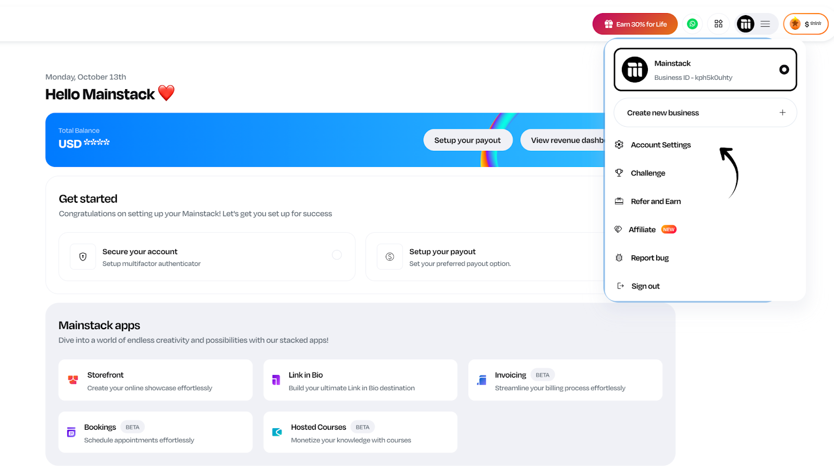Open the Storefront app icon
834x471 pixels.
[x=73, y=380]
